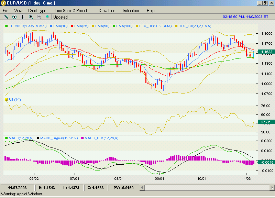
Task: Click the MACD(12,26,9) green legend swatch
Action: (x=7, y=138)
